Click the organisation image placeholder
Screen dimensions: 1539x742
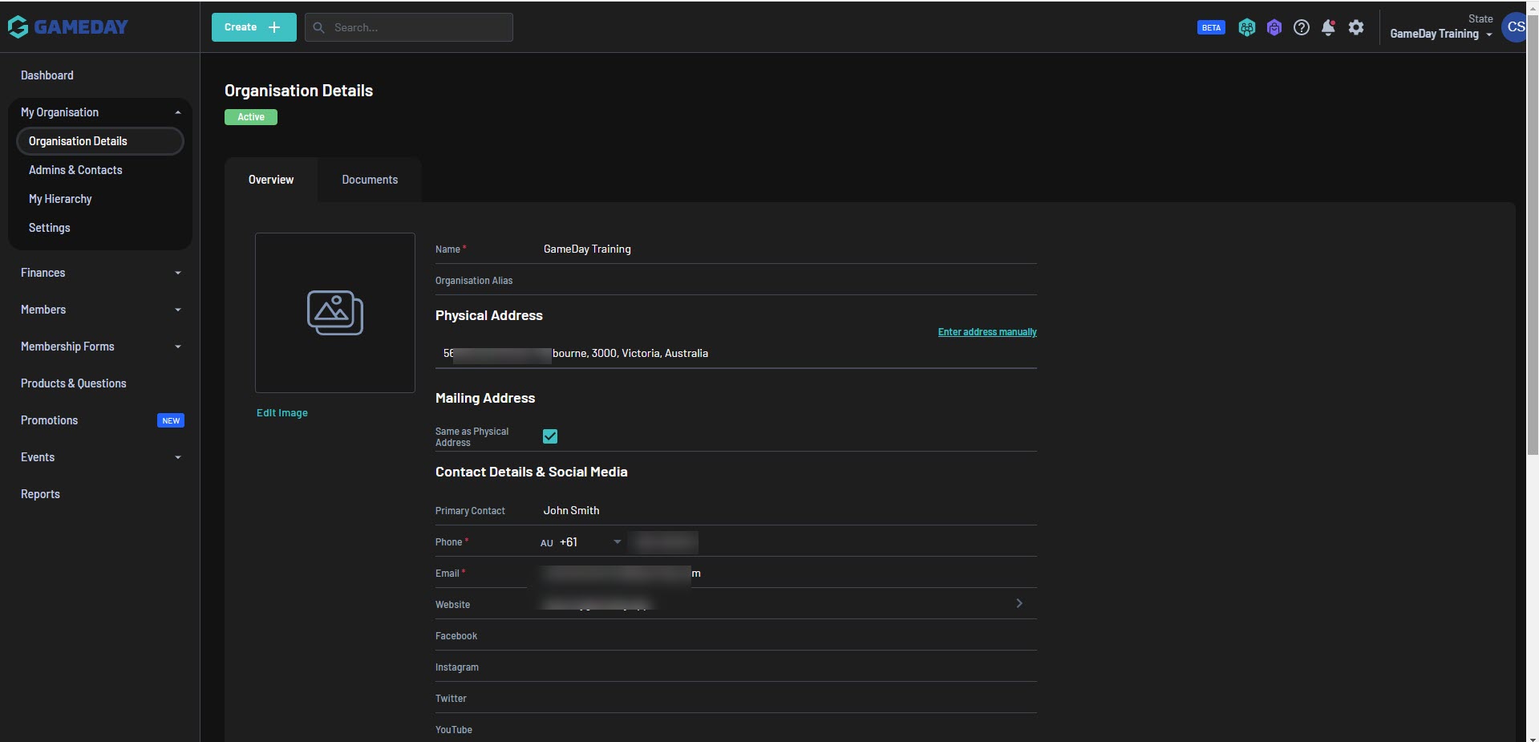(335, 313)
